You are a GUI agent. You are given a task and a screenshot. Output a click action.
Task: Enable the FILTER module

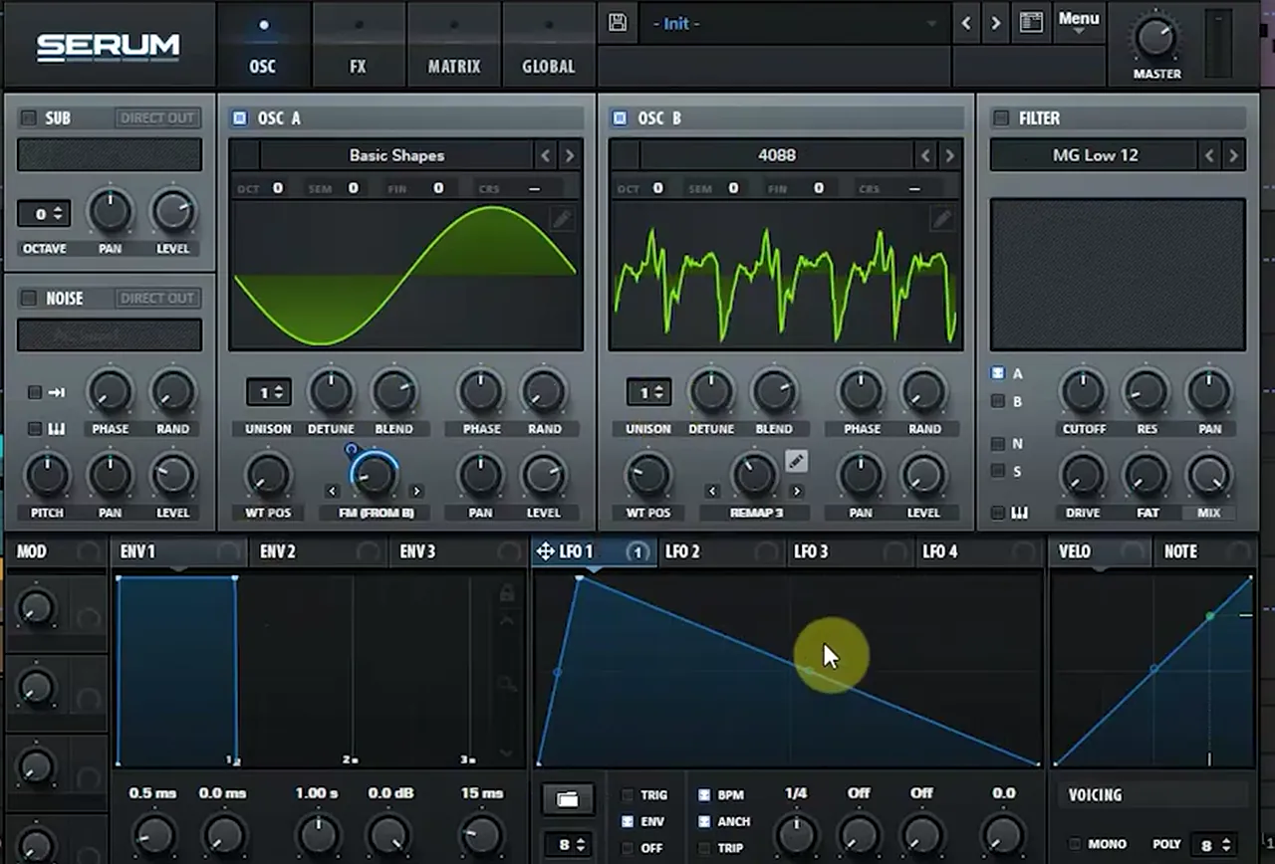pyautogui.click(x=1001, y=117)
